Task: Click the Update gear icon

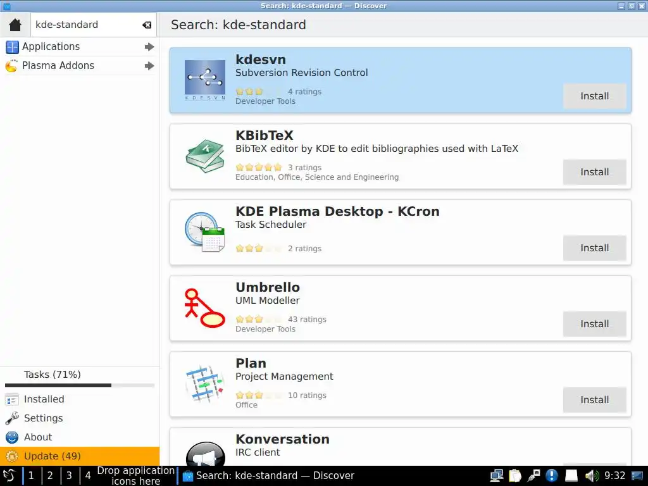Action: click(x=12, y=456)
